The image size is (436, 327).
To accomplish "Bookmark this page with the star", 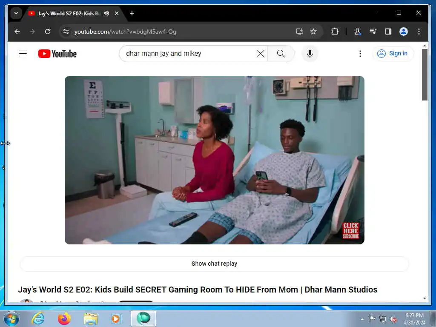I will click(x=313, y=32).
